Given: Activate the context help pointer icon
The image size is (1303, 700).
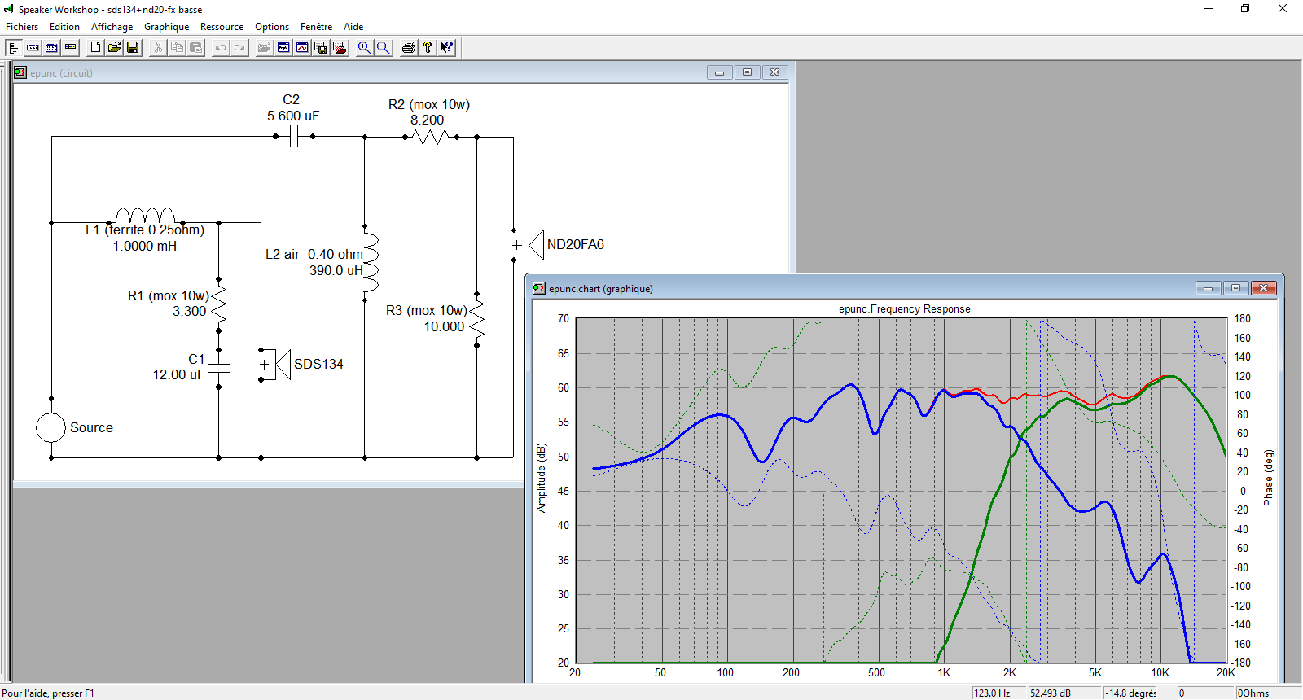Looking at the screenshot, I should 446,48.
